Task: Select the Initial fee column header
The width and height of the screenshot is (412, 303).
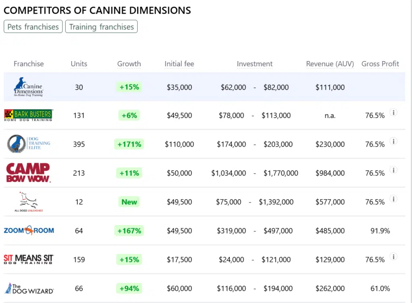Action: [179, 64]
